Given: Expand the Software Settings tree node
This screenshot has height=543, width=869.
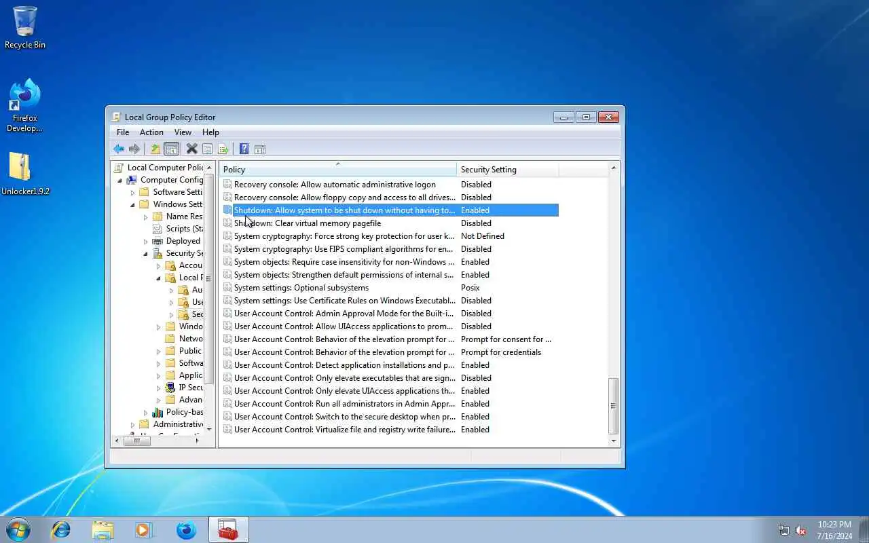Looking at the screenshot, I should tap(133, 192).
